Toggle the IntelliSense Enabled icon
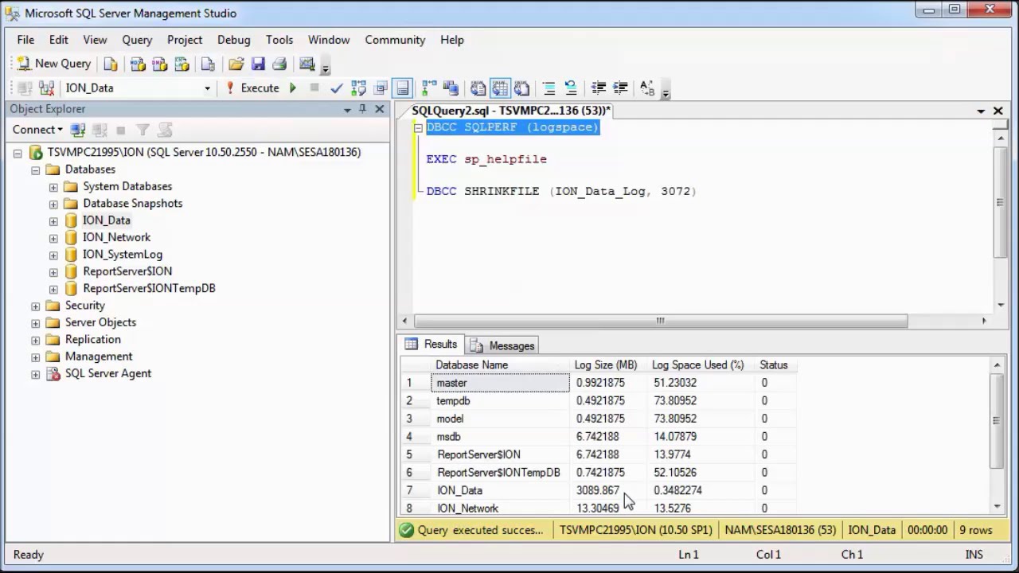The image size is (1019, 573). (402, 88)
